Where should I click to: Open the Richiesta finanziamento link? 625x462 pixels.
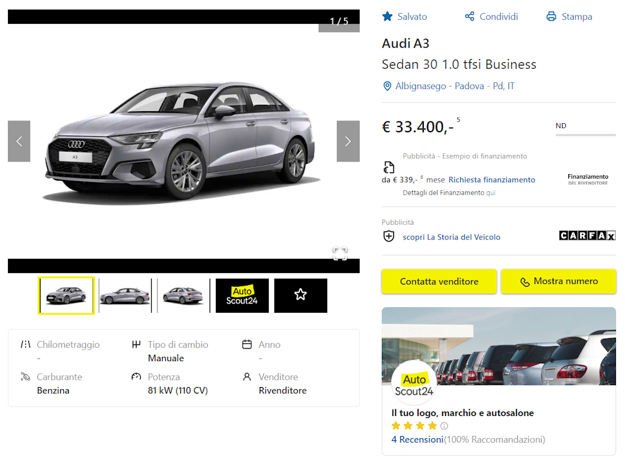[492, 179]
